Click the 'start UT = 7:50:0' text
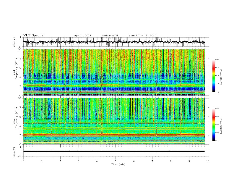Image resolution: width=234 pixels, height=181 pixels. point(143,35)
